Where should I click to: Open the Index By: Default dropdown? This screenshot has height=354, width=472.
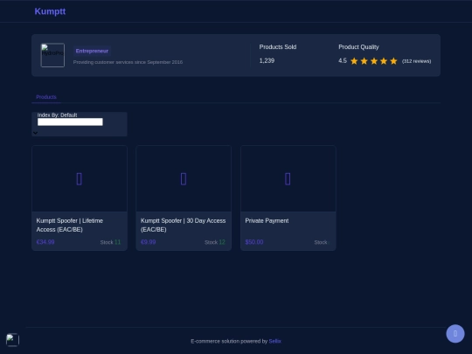[x=80, y=124]
